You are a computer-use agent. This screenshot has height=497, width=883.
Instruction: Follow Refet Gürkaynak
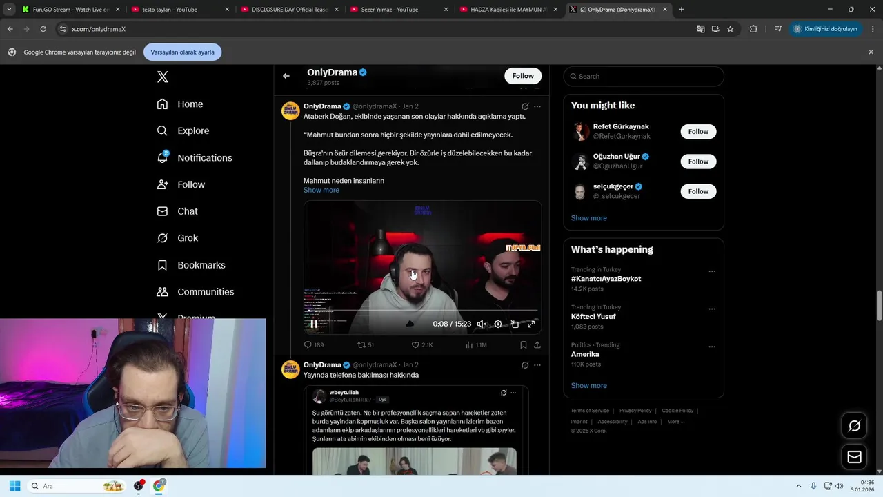click(x=698, y=132)
